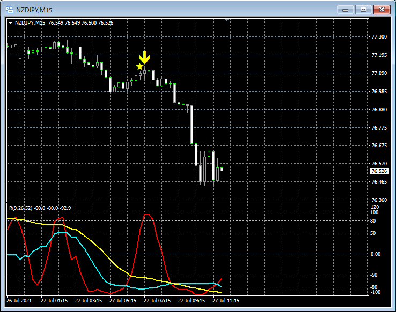Click the 27 Jul 05:15 time label

123,301
